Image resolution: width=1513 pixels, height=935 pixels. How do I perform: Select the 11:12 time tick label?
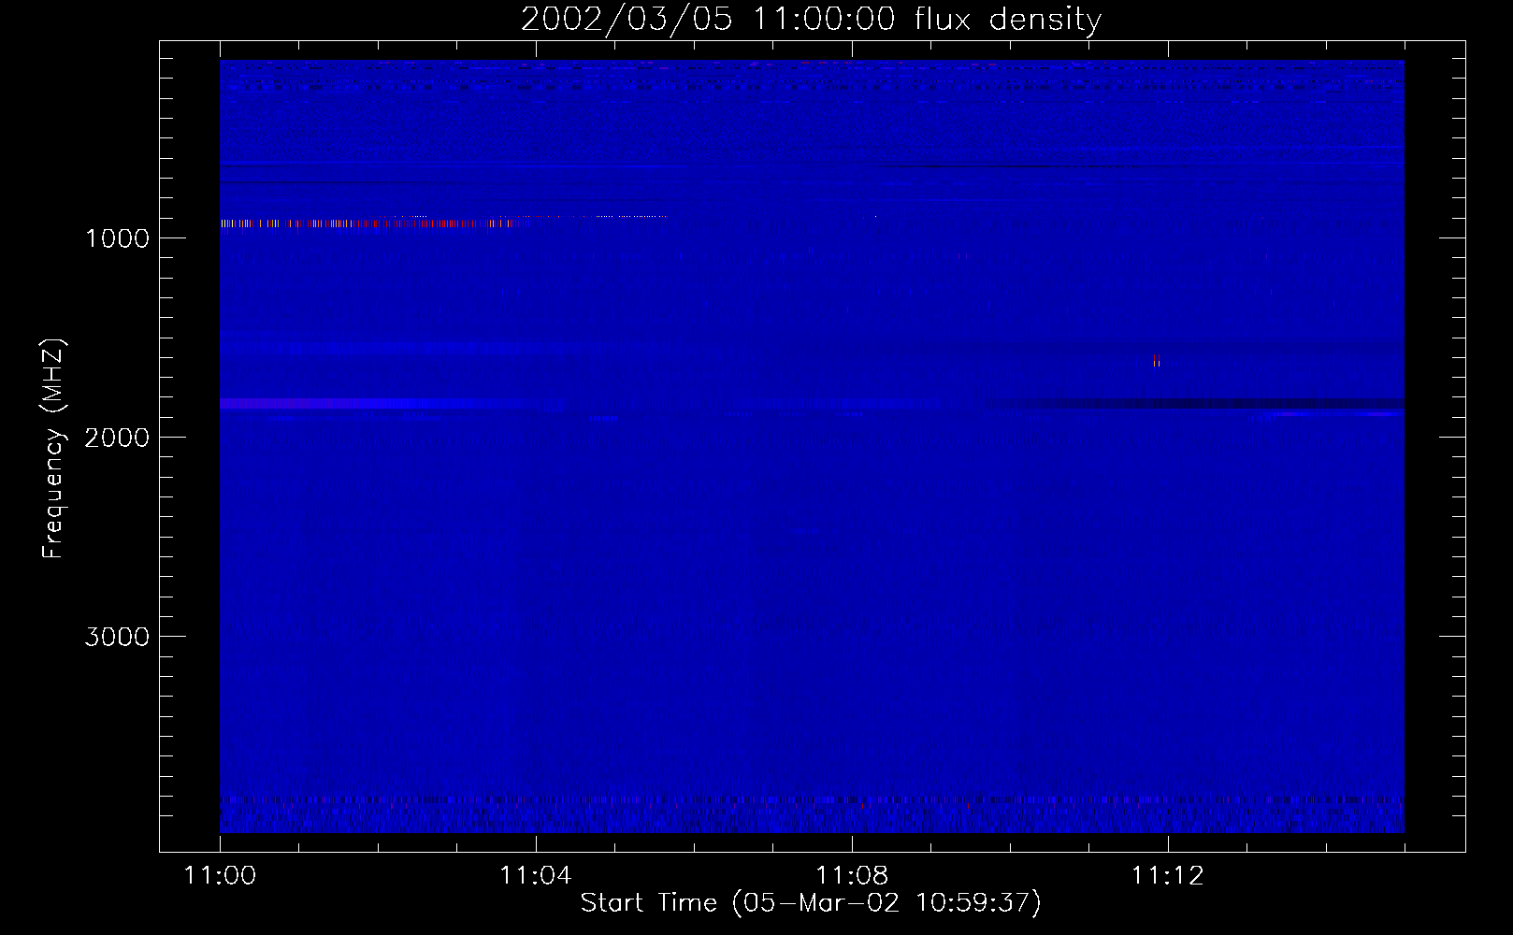point(1167,875)
